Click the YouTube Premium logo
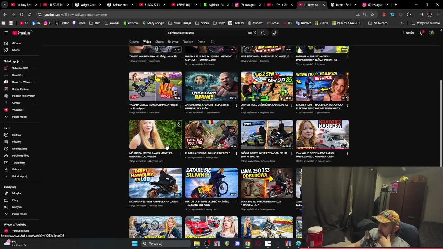Image resolution: width=443 pixels, height=249 pixels. pos(22,33)
